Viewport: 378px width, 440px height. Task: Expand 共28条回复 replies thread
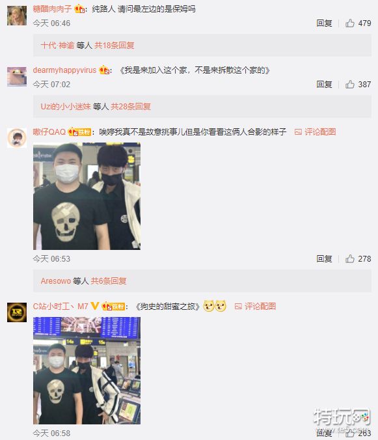[131, 106]
